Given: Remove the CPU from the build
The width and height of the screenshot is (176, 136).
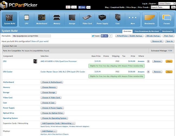Looking at the screenshot, I should 157,61.
